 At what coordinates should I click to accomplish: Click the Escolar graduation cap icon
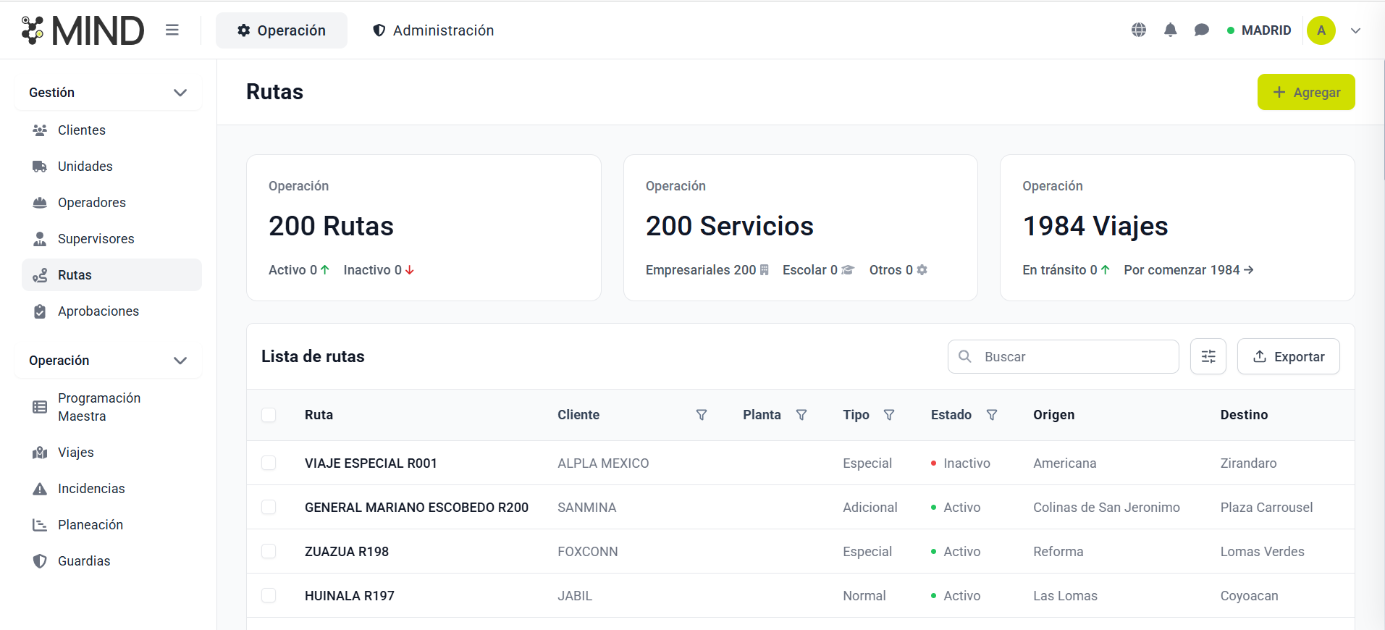click(x=848, y=270)
